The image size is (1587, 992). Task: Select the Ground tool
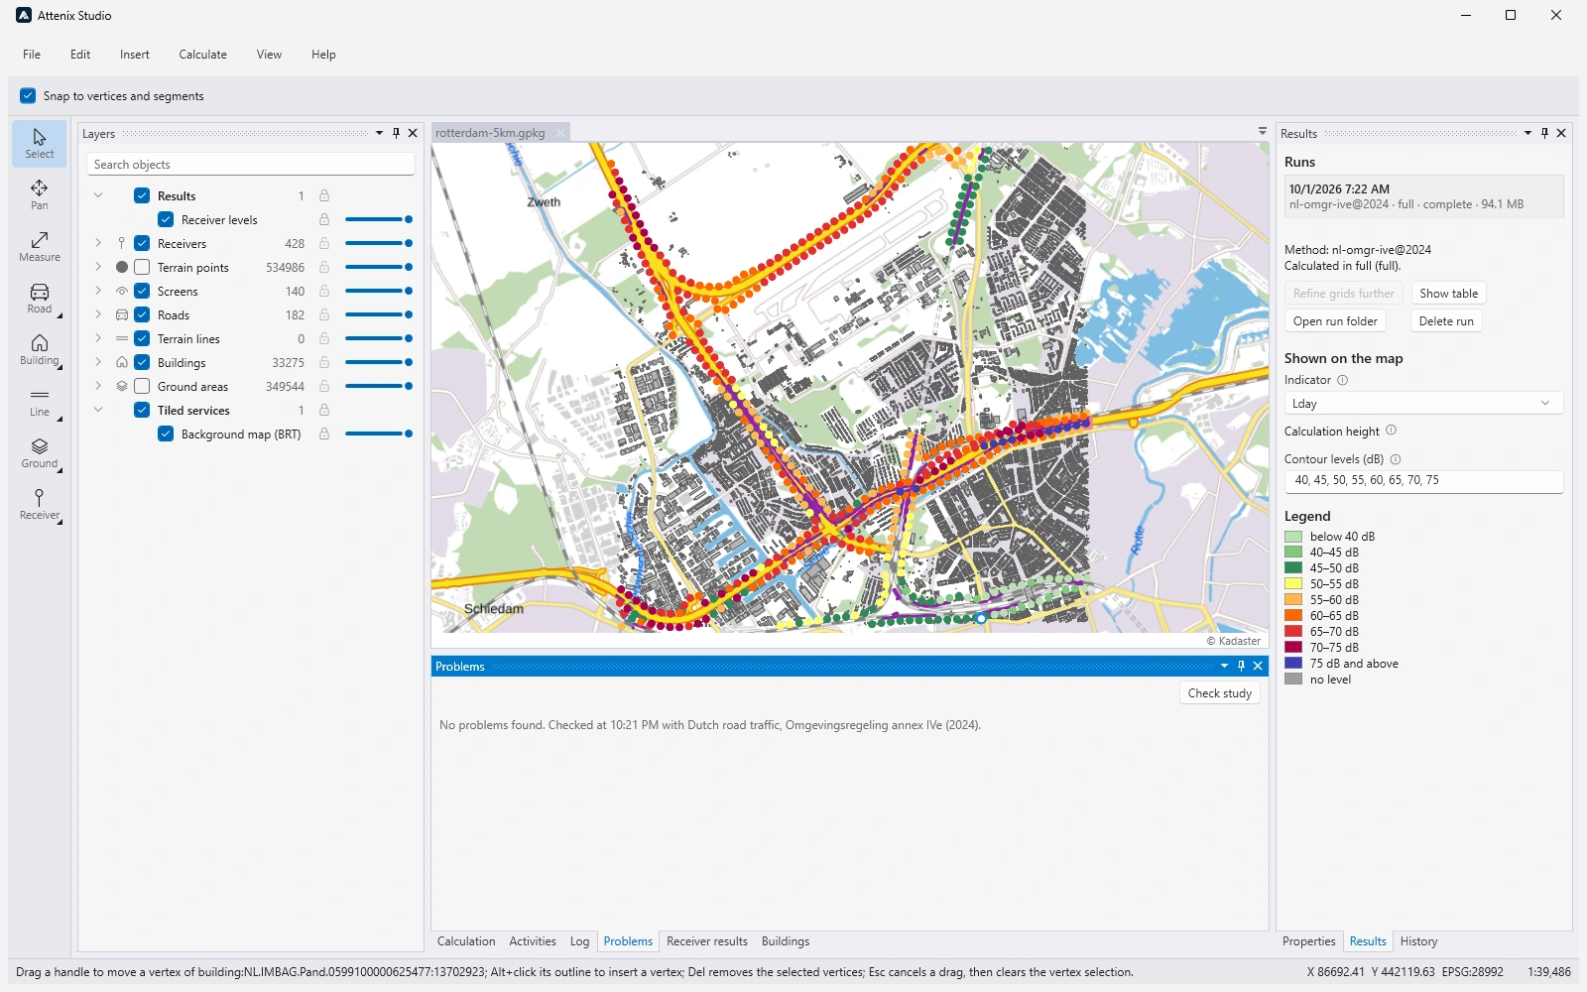click(40, 453)
